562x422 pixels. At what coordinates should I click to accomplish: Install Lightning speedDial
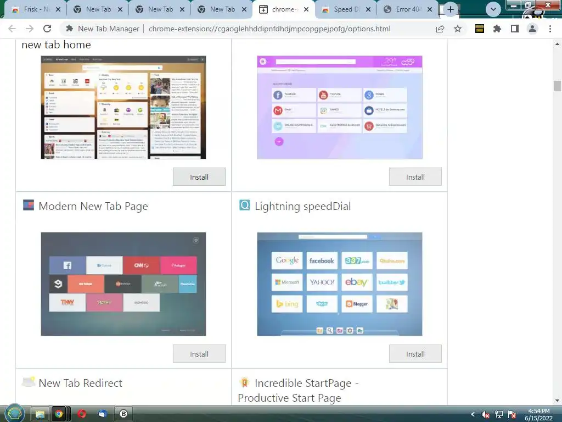click(x=415, y=354)
